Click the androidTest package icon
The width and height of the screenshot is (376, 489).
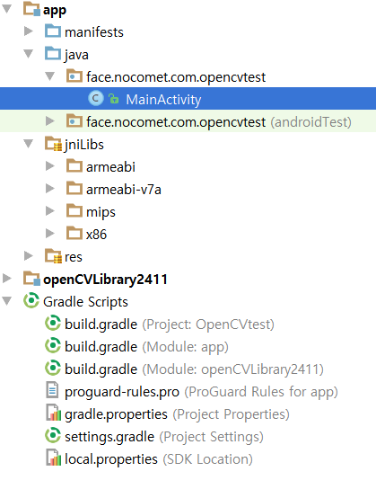74,120
